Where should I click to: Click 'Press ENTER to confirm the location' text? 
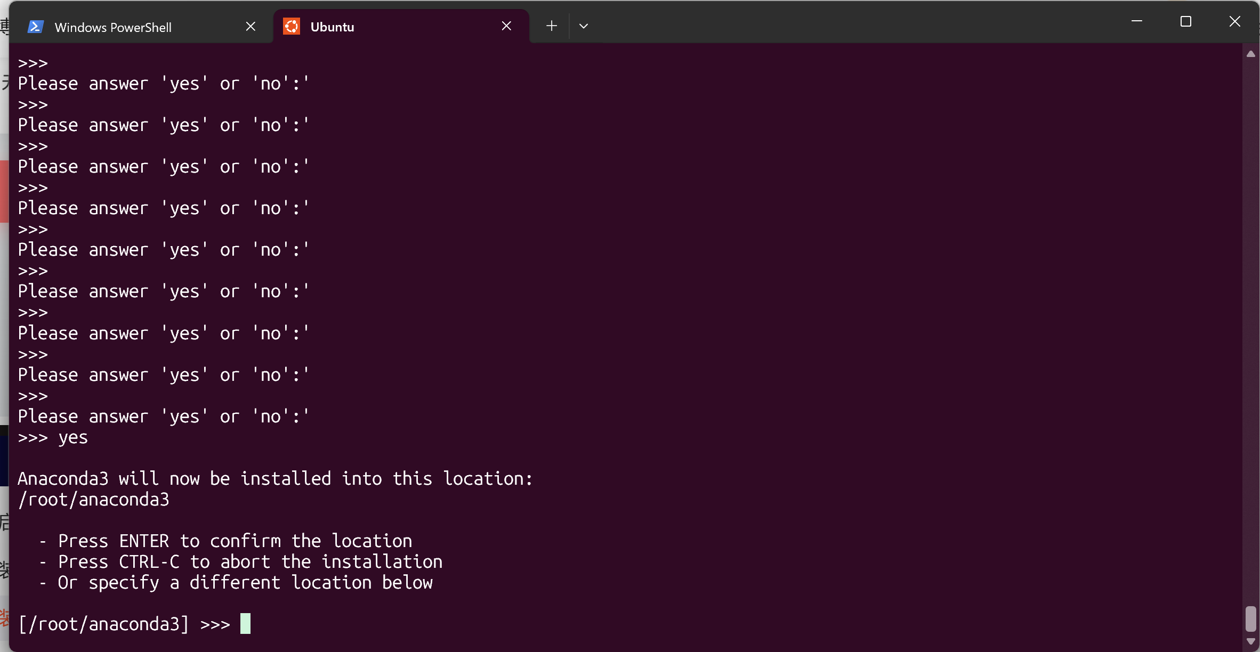(235, 541)
